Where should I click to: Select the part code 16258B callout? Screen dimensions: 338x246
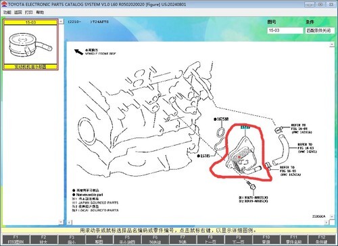[x=221, y=119]
